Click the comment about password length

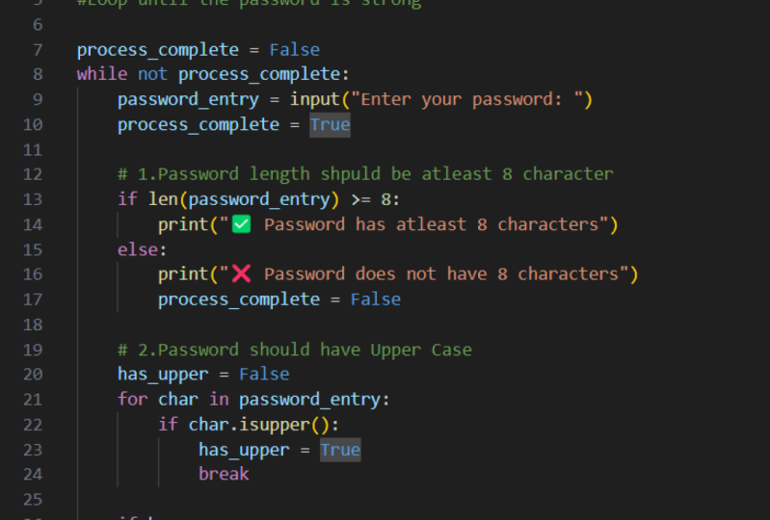point(365,174)
